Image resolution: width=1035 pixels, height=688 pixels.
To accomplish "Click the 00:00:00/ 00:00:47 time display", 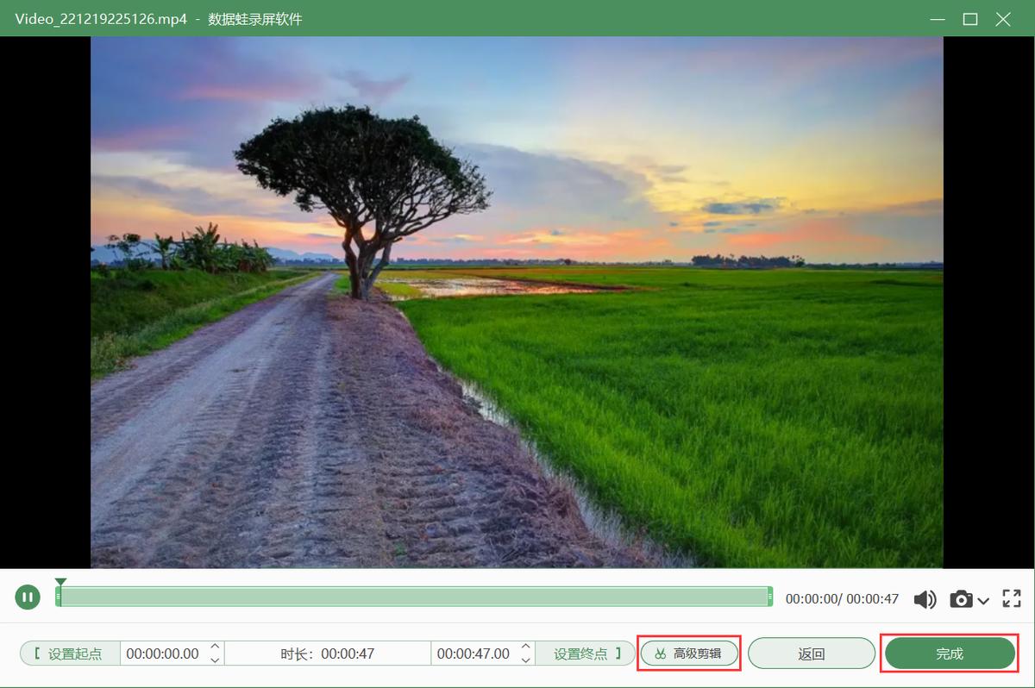I will tap(842, 598).
